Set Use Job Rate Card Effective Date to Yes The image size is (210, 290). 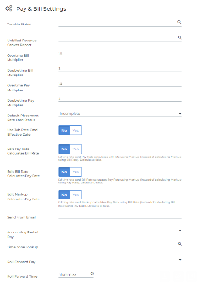coord(76,131)
